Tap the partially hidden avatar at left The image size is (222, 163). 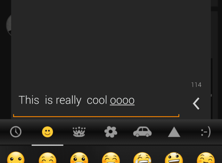[x=9, y=26]
